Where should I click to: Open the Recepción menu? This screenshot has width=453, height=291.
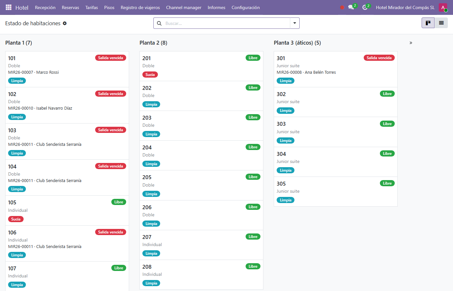coord(45,7)
